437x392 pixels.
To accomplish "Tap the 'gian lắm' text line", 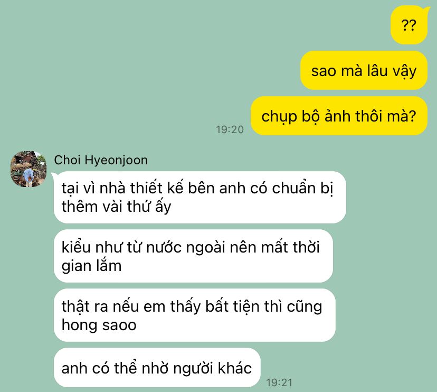I will 91,266.
